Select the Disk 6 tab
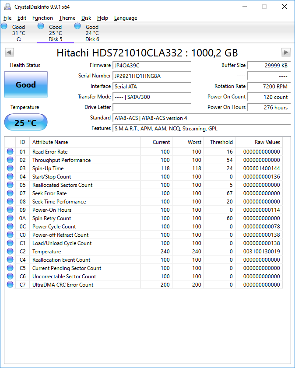Image resolution: width=295 pixels, height=368 pixels. tap(92, 33)
